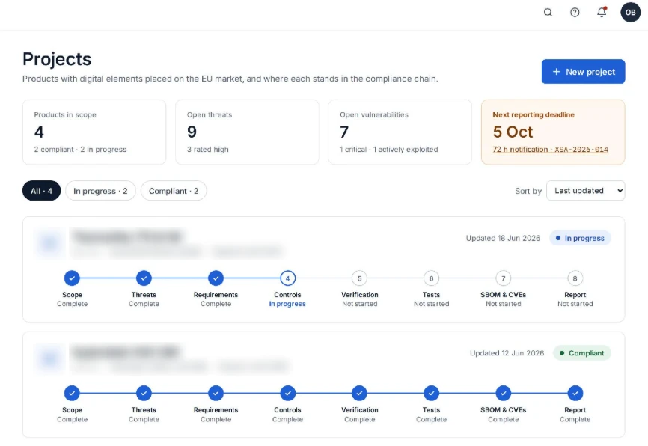Click the 'Next reporting deadline' label
Viewport: 648px width, 446px height.
(x=534, y=115)
